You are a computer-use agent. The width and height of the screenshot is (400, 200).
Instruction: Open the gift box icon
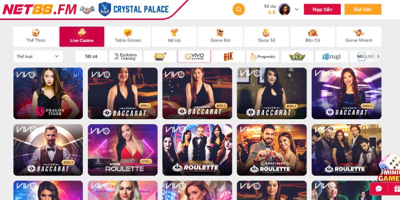(396, 189)
